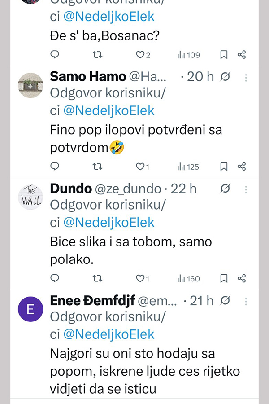
Task: Like the "Đe s' ba,Bosanac?" tweet
Action: point(139,55)
